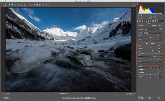Select the White Balance eyedropper tool

9,5
